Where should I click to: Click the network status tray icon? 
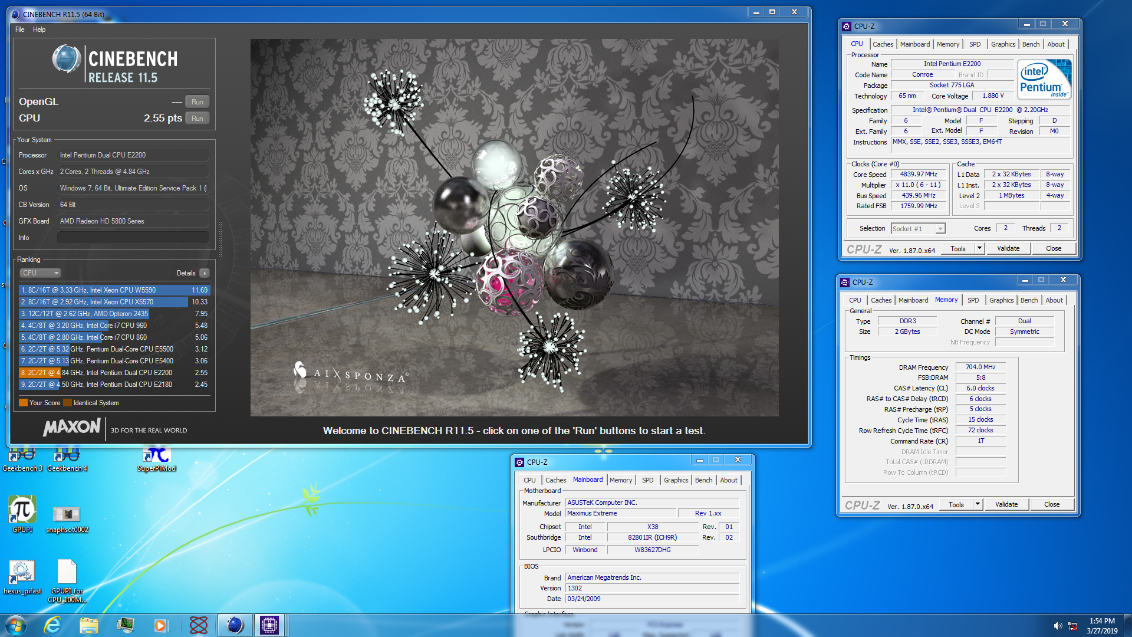point(1073,626)
